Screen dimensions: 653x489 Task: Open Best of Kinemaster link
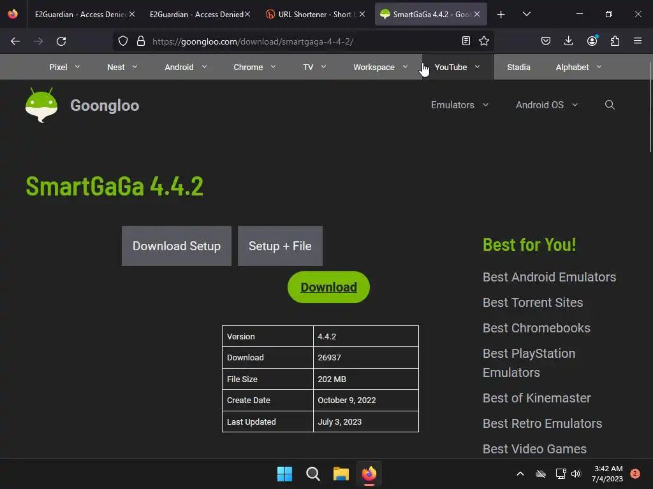pyautogui.click(x=536, y=398)
